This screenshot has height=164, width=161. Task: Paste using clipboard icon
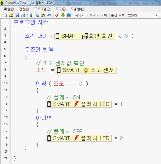point(43,15)
